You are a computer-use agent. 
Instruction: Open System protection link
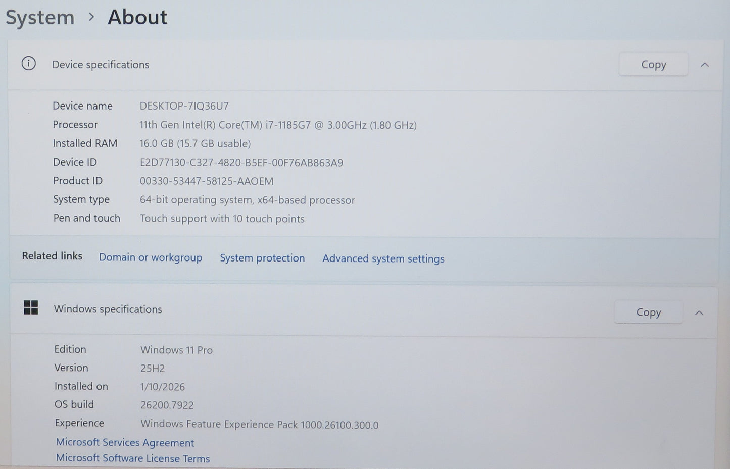[262, 258]
